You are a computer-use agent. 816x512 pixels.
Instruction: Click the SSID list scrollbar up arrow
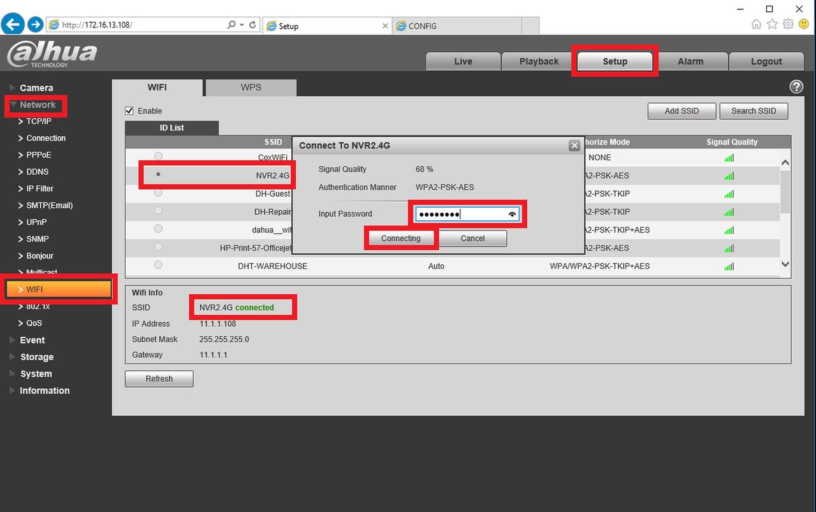(x=785, y=162)
